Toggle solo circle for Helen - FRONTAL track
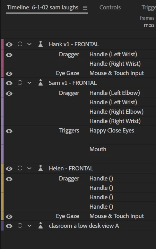This screenshot has height=249, width=156. pyautogui.click(x=20, y=168)
